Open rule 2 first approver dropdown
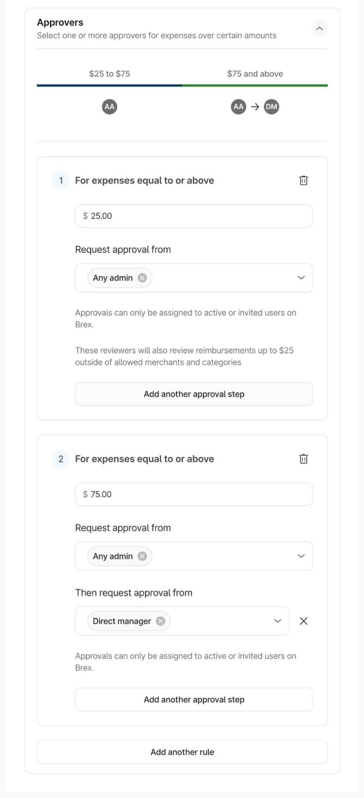This screenshot has height=798, width=364. [x=301, y=556]
